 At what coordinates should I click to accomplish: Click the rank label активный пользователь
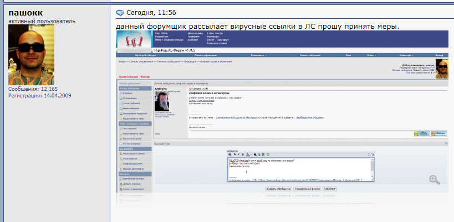42,21
